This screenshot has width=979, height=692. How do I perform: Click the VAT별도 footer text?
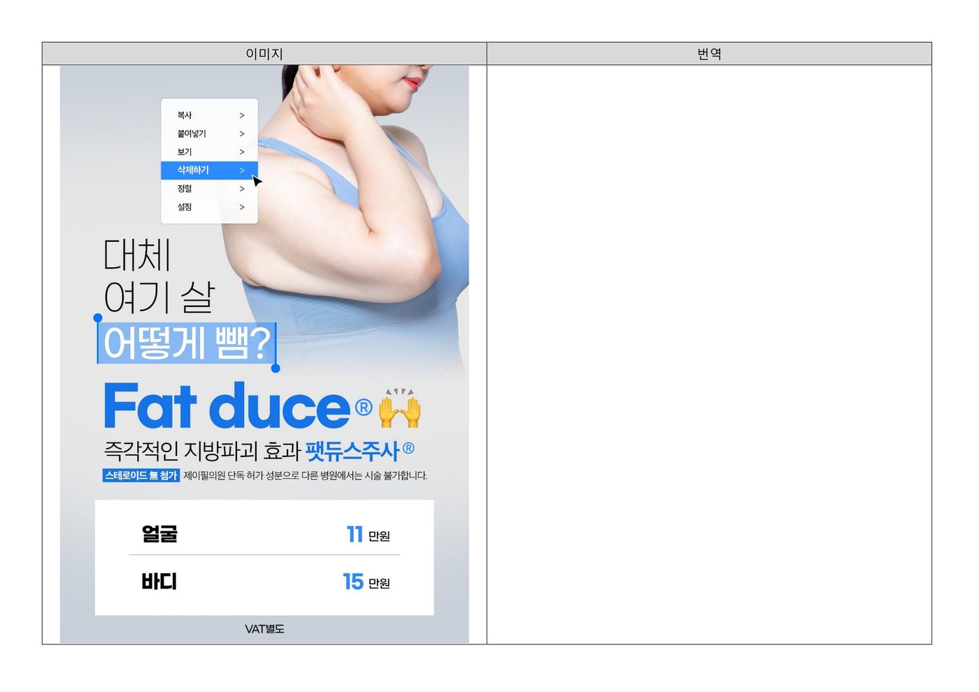[264, 629]
